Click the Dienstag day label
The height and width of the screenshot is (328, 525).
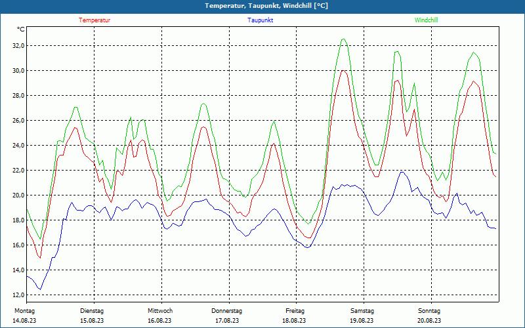[92, 311]
